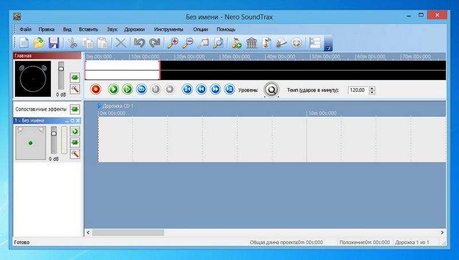Rewind with the double left arrow button
The width and height of the screenshot is (459, 260).
pyautogui.click(x=201, y=89)
